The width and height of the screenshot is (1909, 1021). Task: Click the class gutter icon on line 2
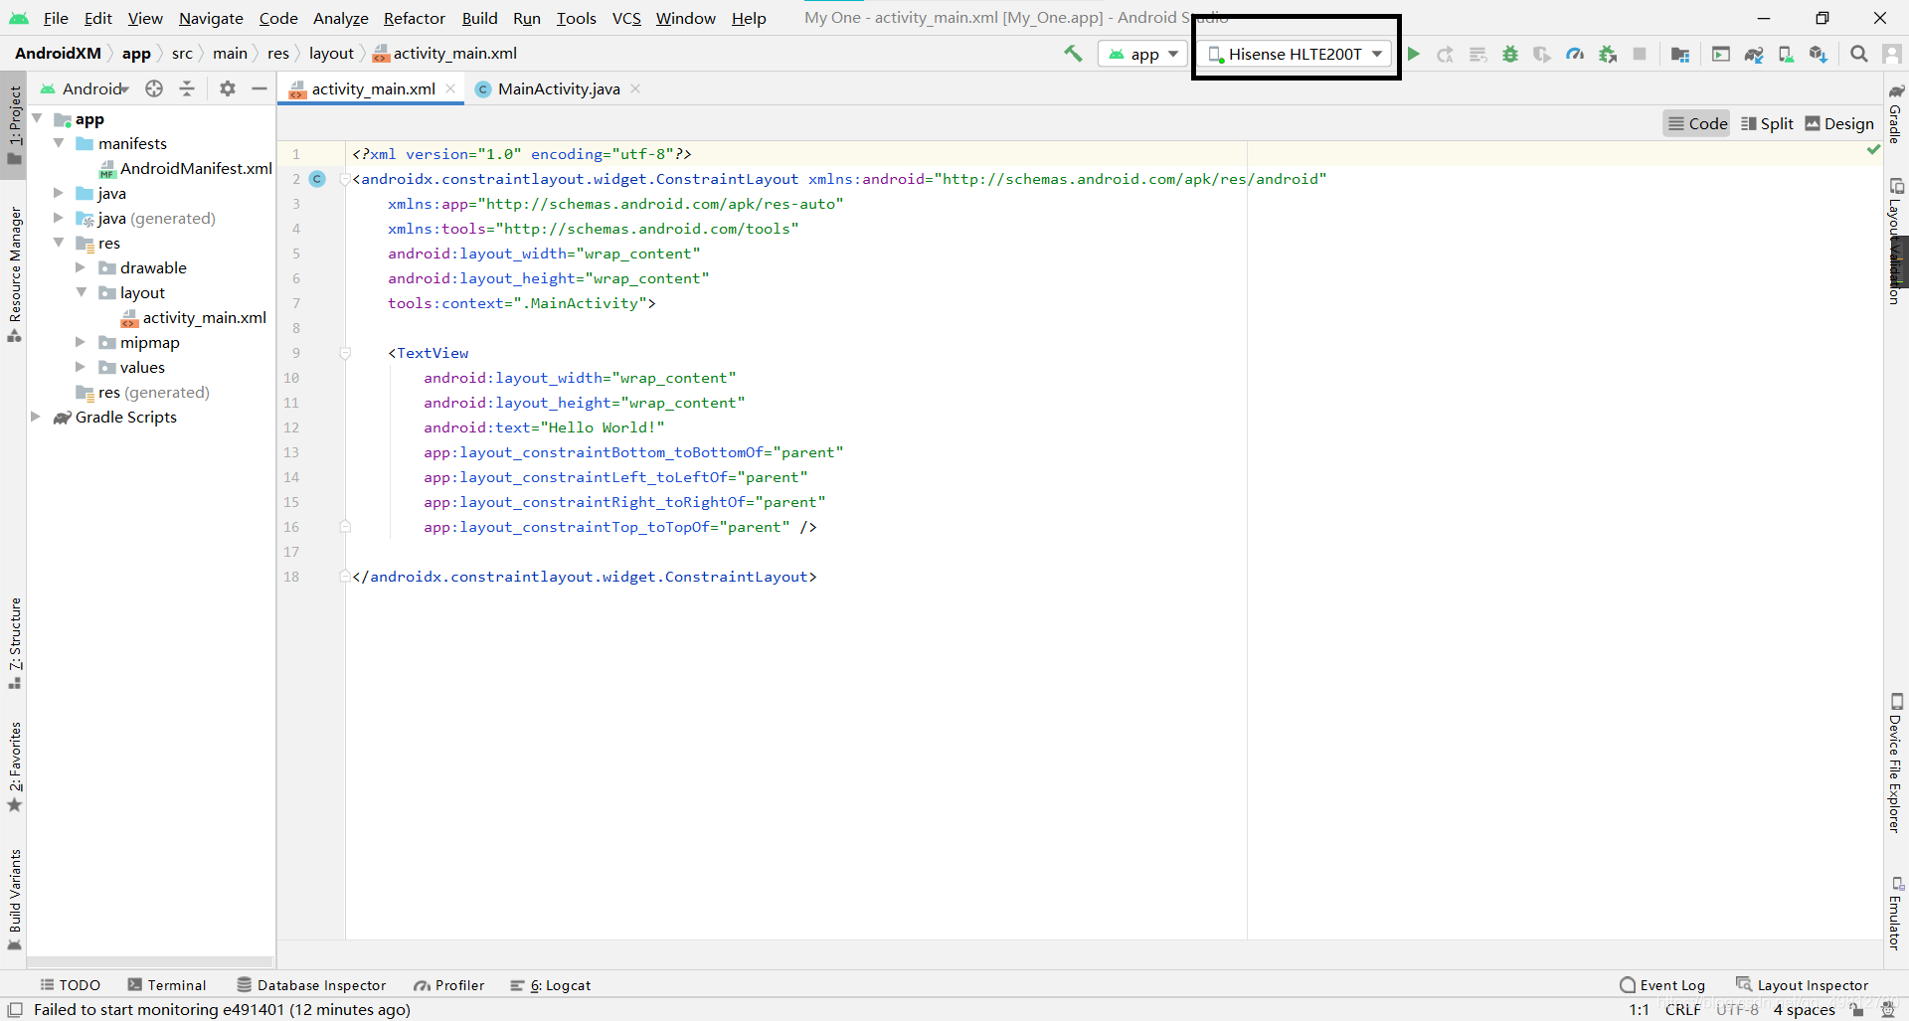(x=317, y=179)
